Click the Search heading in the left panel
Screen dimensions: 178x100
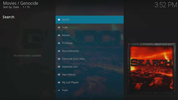8,17
